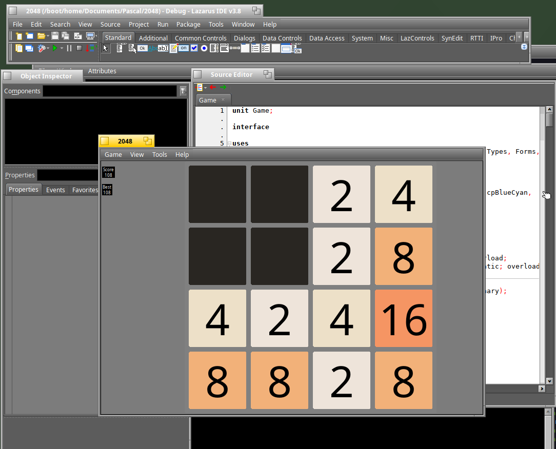Image resolution: width=556 pixels, height=449 pixels.
Task: Pause the running program
Action: point(69,48)
